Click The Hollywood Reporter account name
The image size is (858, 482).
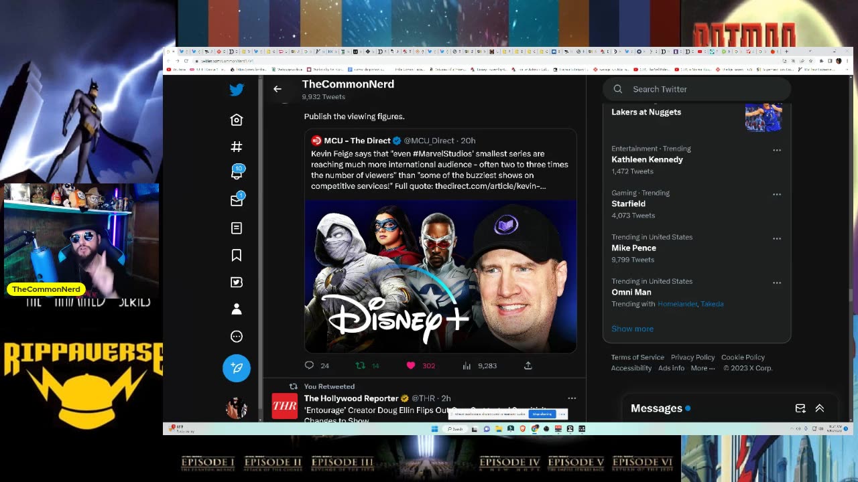[351, 398]
